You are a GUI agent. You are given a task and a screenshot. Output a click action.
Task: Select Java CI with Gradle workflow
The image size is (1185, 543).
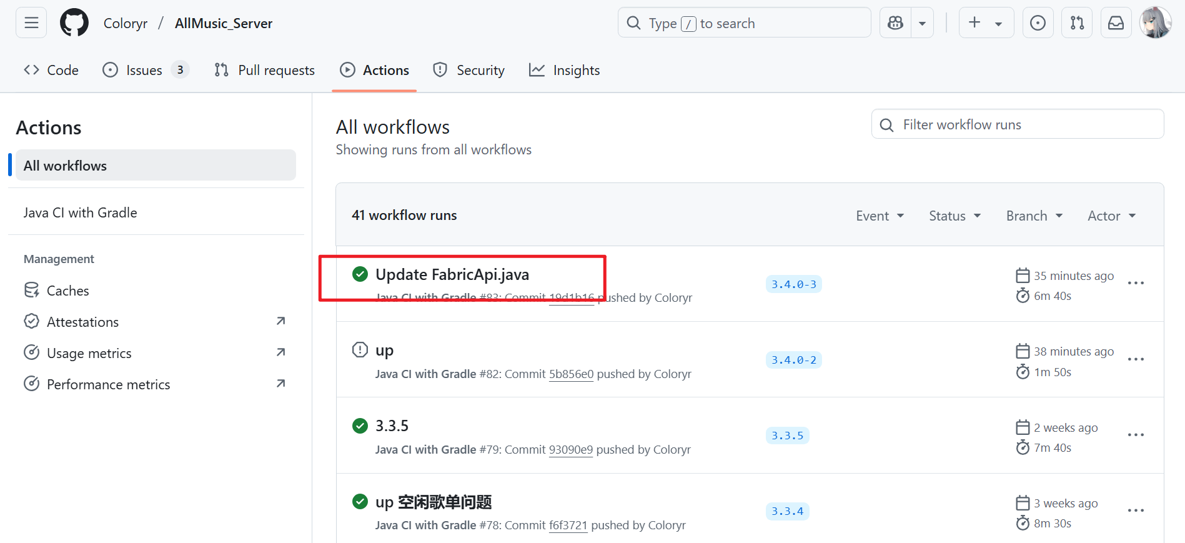pos(80,212)
